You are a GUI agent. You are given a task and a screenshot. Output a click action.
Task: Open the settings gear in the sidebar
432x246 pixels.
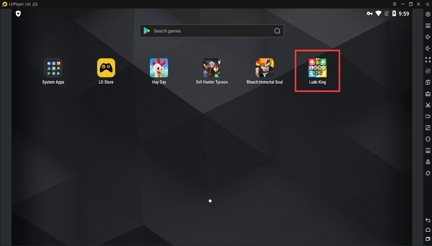[x=428, y=14]
